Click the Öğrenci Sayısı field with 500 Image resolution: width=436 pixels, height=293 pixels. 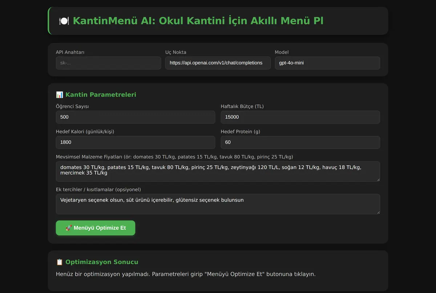coord(136,117)
